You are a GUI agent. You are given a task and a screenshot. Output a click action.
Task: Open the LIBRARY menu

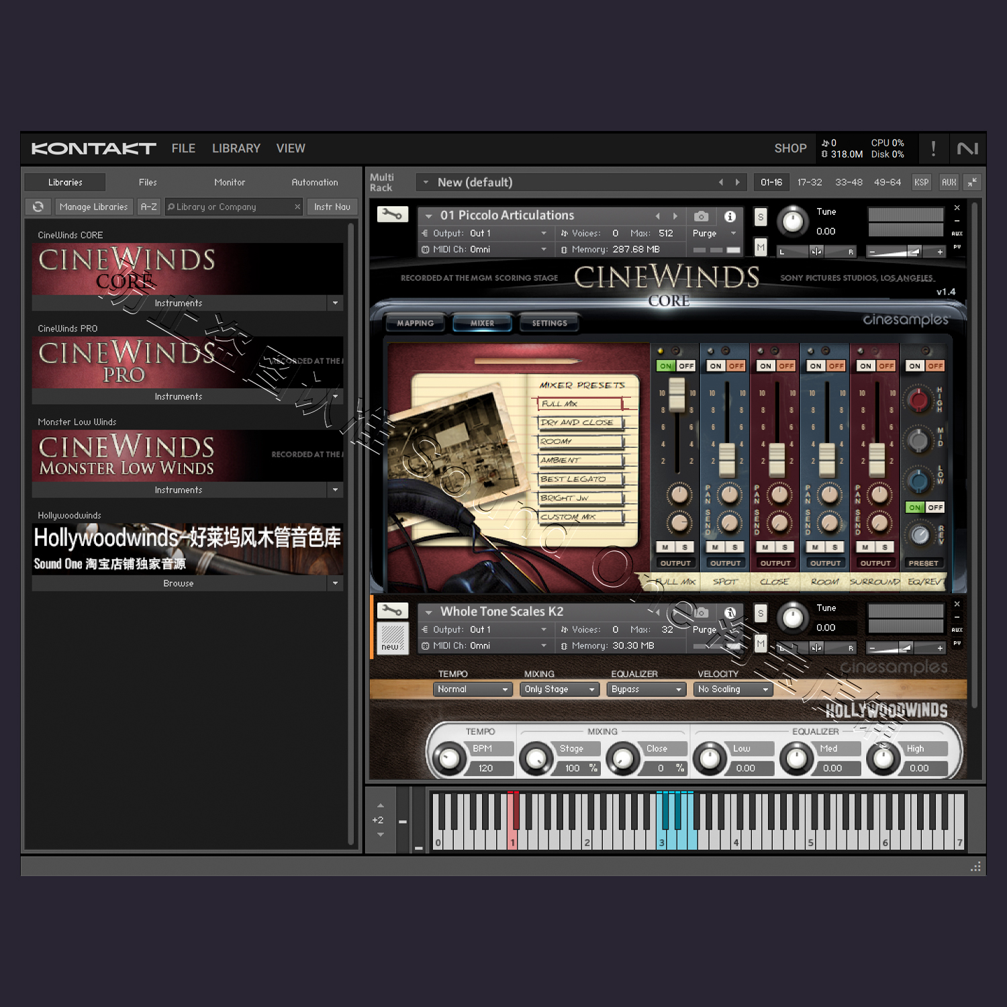coord(236,148)
